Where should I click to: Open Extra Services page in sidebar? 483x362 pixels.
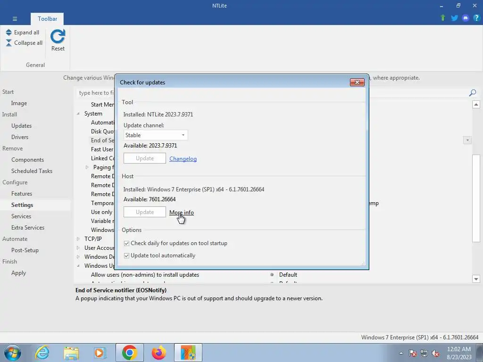pyautogui.click(x=28, y=228)
